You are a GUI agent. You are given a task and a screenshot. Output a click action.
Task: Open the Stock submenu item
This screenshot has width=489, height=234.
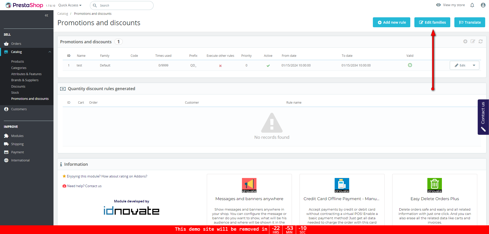[x=15, y=93]
